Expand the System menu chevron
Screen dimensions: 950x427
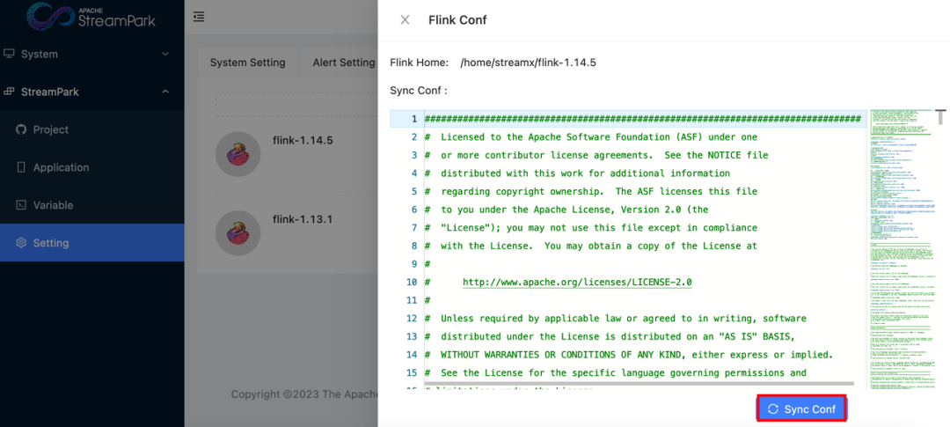(x=165, y=54)
